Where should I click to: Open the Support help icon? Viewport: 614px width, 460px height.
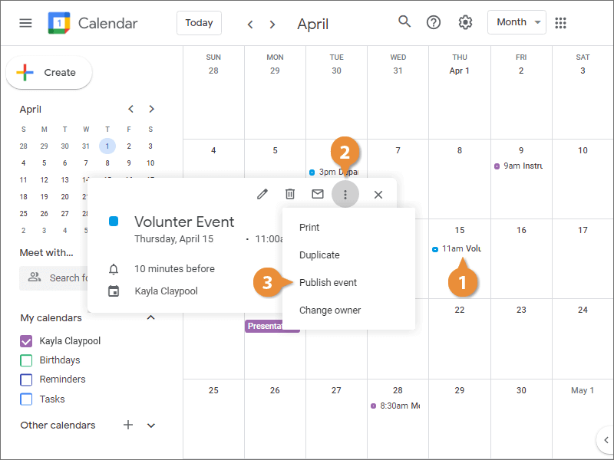coord(434,22)
